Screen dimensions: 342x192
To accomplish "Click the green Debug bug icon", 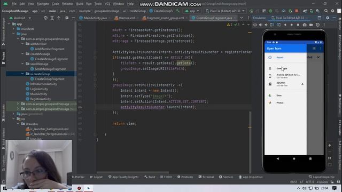I will 270,11.
